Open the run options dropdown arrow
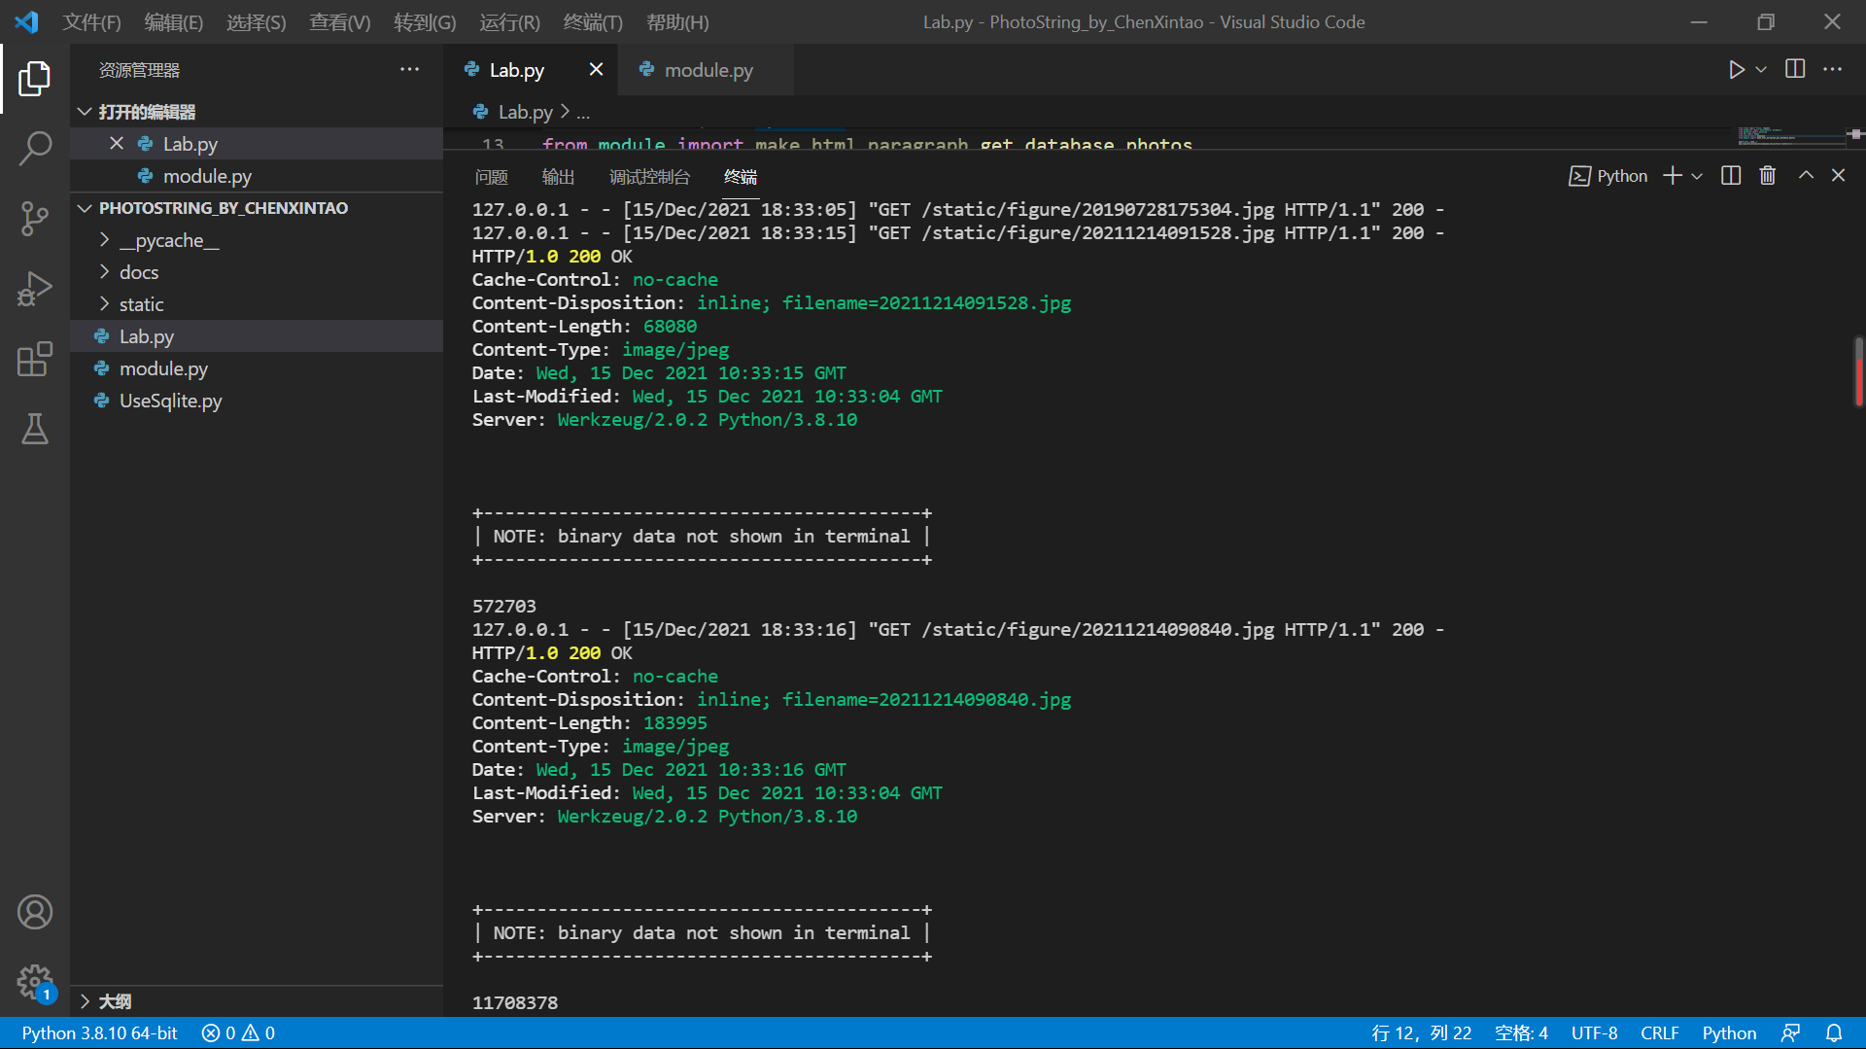1866x1049 pixels. pyautogui.click(x=1761, y=70)
